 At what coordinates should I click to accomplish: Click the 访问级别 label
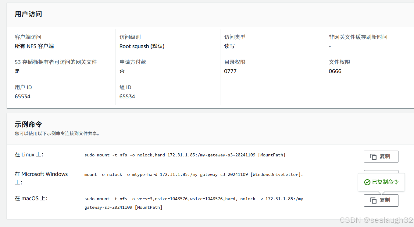coord(130,37)
